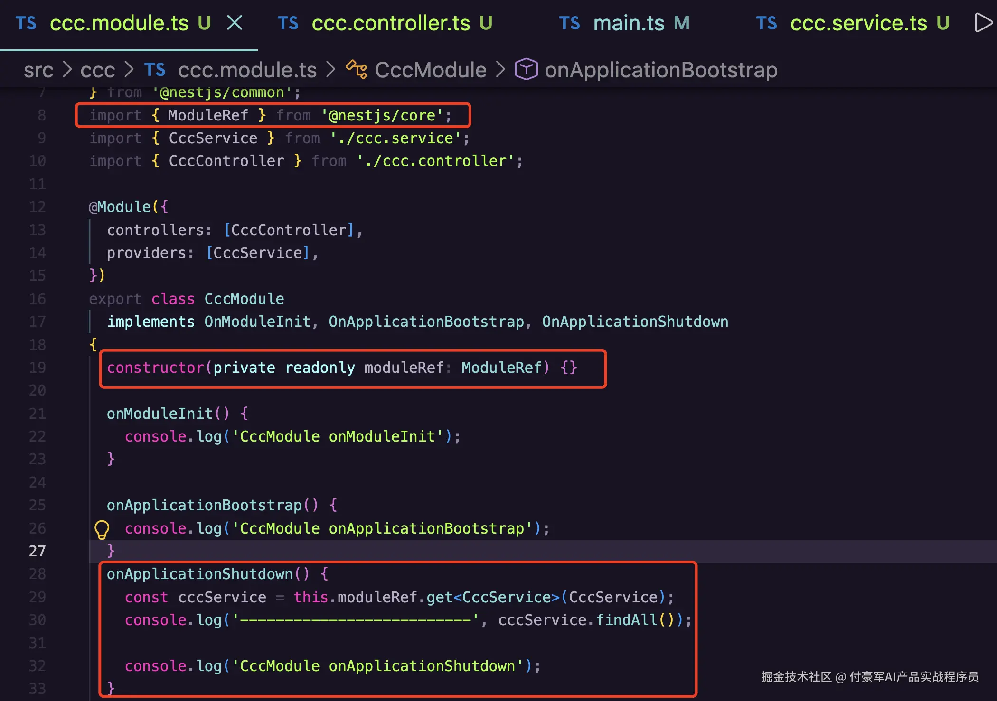
Task: Click the '@nestjs/core' string
Action: tap(382, 115)
